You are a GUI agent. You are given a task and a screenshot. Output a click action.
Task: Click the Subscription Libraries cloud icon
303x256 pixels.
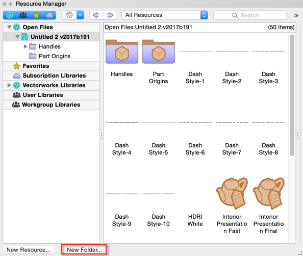coord(17,75)
